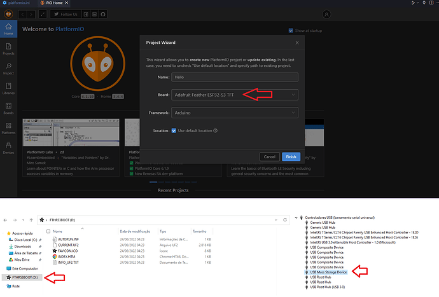Viewport: 439px width, 297px height.
Task: Select FTHRS3BOOT (D:) drive in navigation pane
Action: [x=22, y=277]
